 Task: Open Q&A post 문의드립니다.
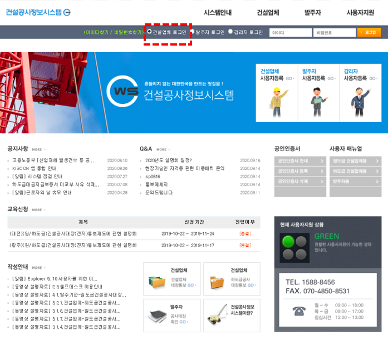click(159, 192)
